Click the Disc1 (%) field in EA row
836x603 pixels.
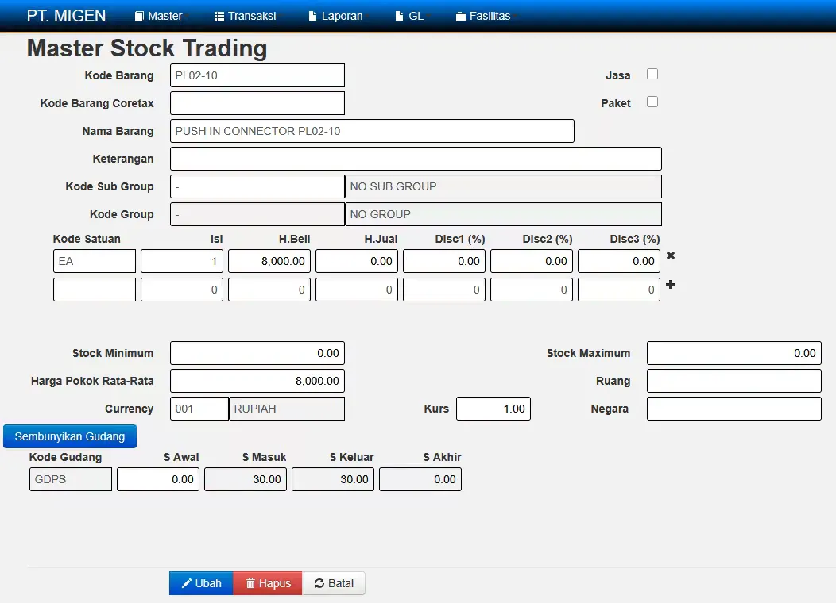(x=444, y=261)
